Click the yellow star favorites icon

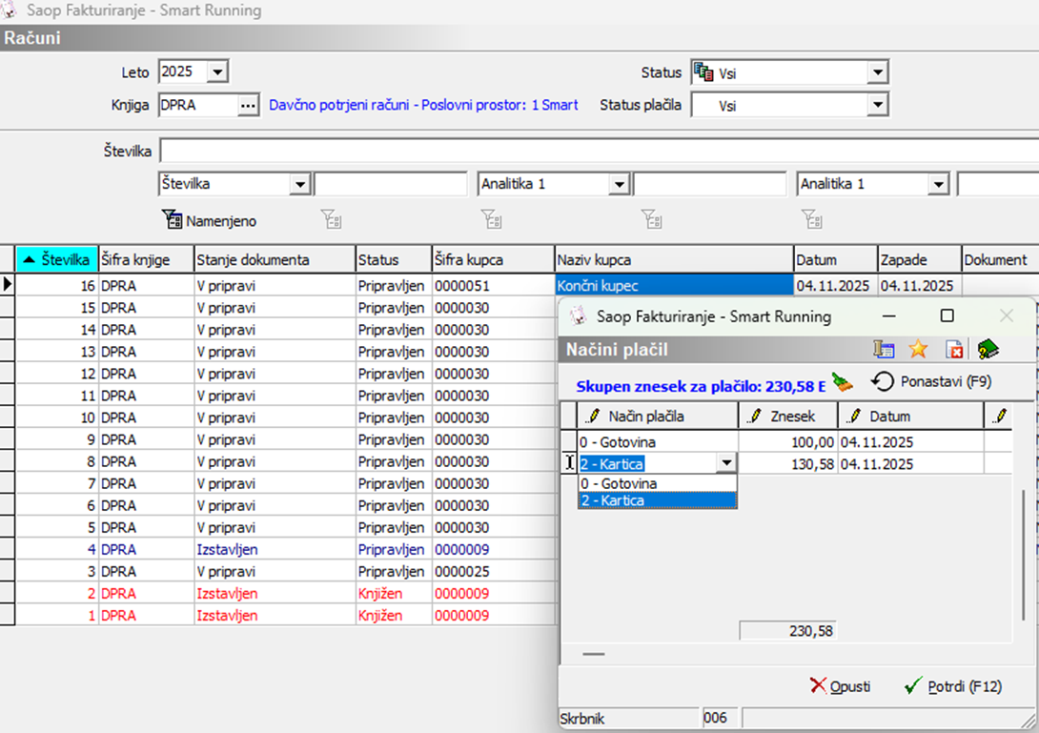click(918, 350)
